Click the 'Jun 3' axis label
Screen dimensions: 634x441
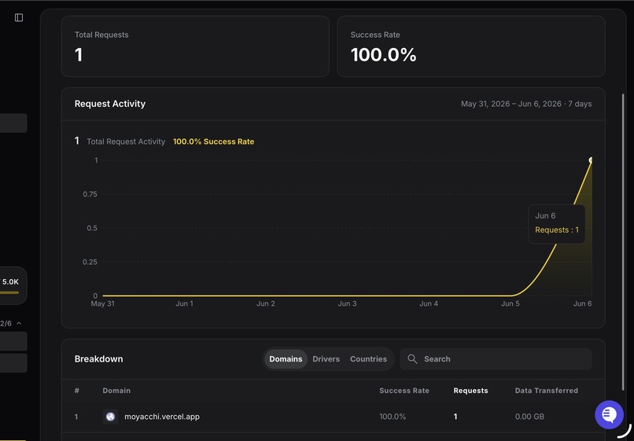(x=348, y=303)
